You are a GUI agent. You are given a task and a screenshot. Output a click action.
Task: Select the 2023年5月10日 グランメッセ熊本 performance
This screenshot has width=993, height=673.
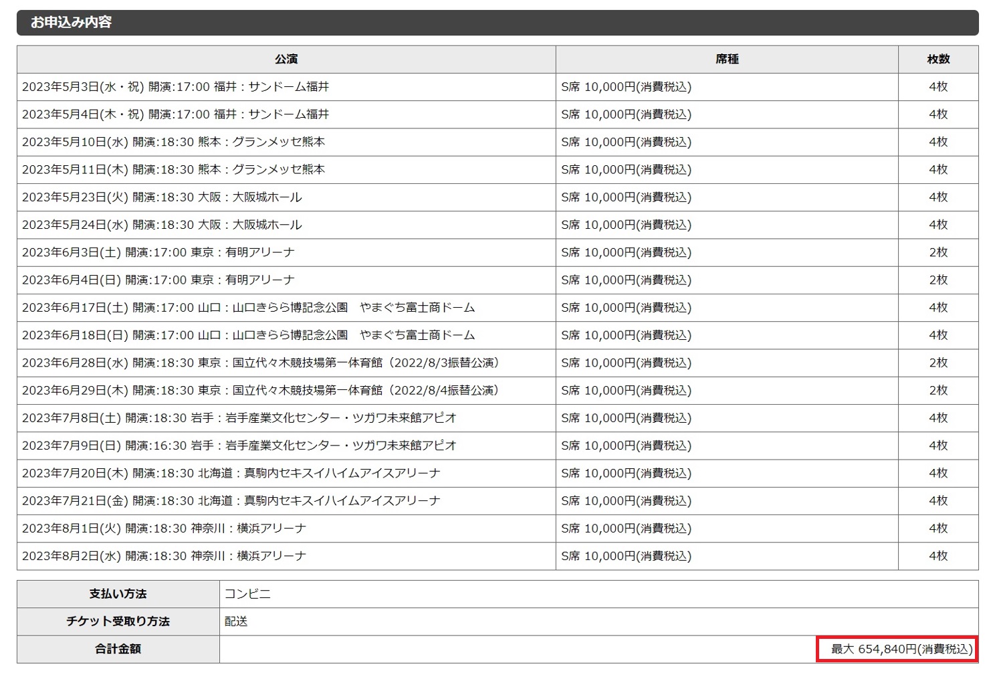174,142
